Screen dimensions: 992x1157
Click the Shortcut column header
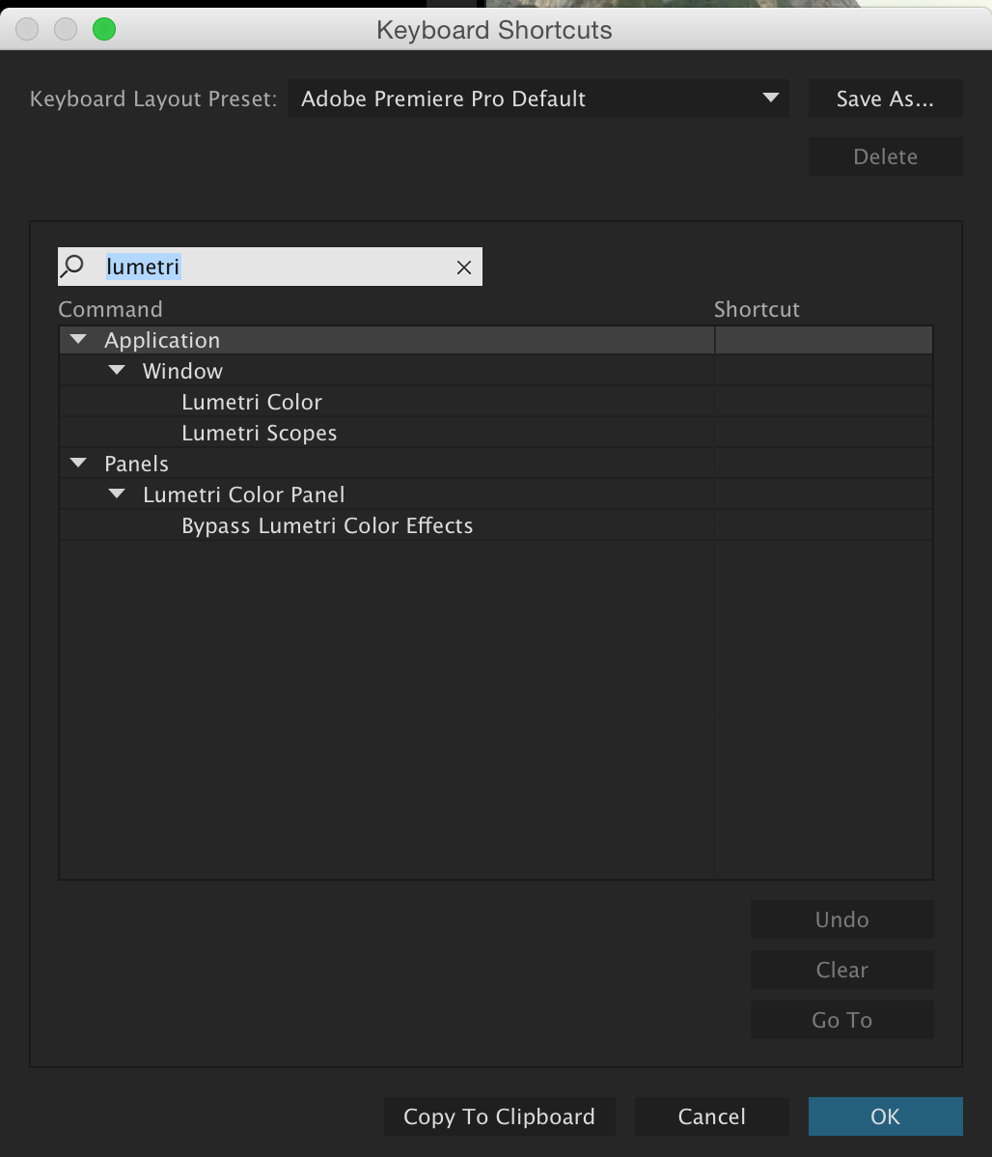757,309
